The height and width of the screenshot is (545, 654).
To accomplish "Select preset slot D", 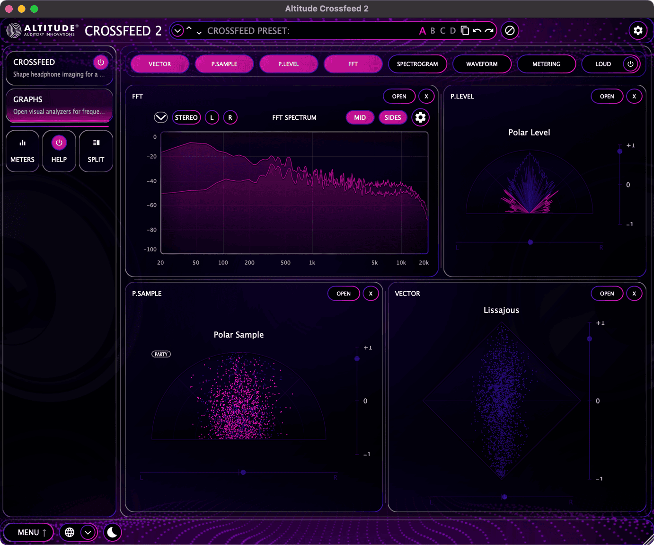I will [x=453, y=31].
